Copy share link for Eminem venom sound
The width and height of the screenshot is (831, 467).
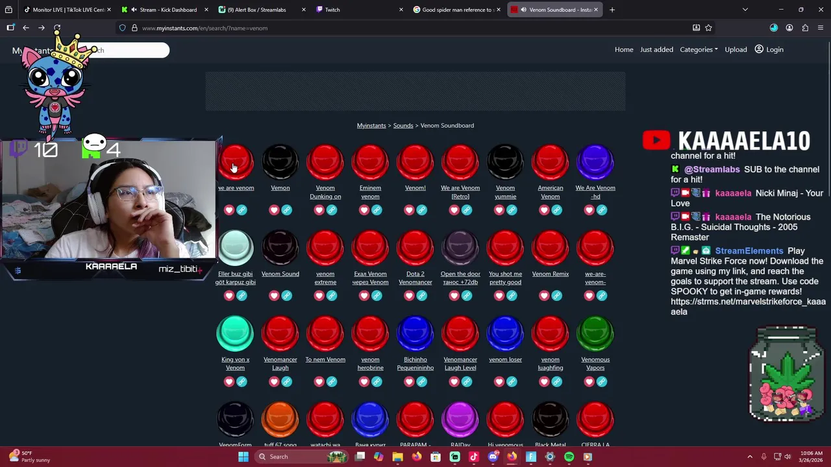pyautogui.click(x=377, y=210)
